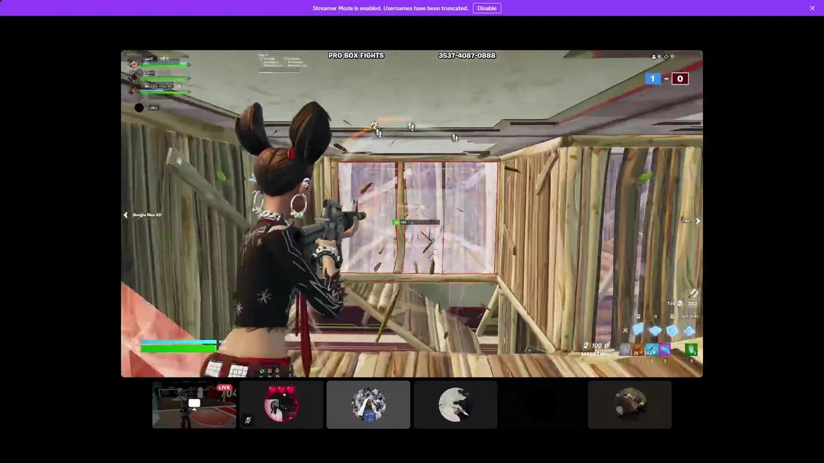This screenshot has height=463, width=824.
Task: Click the green crop resource icon in hotbar
Action: click(x=691, y=350)
